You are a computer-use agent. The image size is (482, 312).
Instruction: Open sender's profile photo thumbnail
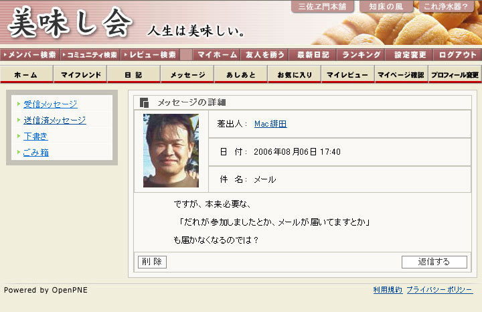click(x=171, y=151)
